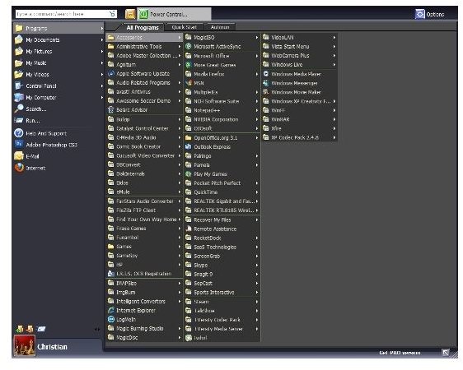The width and height of the screenshot is (463, 370).
Task: Open the Mozilla Firefox folder
Action: pos(222,74)
